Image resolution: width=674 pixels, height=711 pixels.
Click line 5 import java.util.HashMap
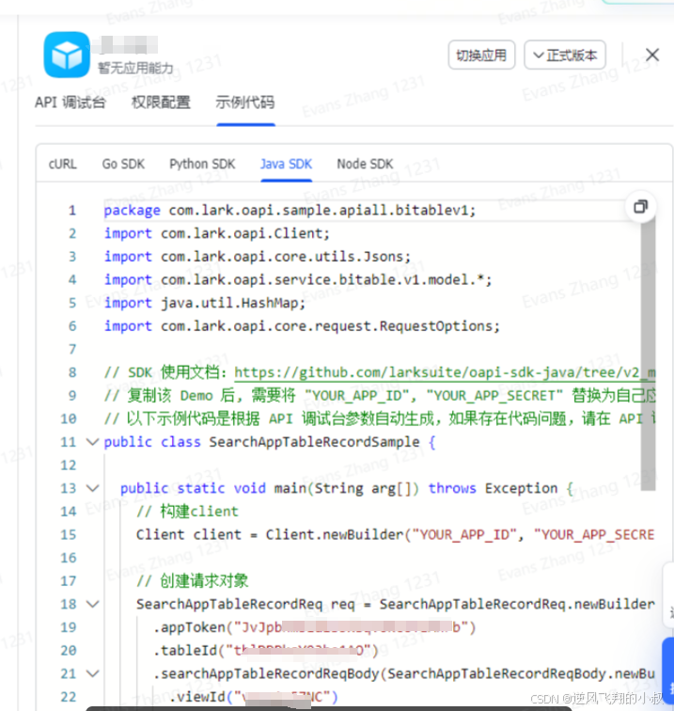(x=205, y=303)
